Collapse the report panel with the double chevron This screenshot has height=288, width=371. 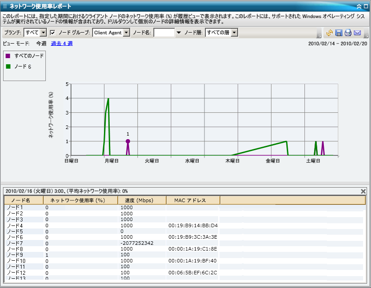[x=359, y=6]
